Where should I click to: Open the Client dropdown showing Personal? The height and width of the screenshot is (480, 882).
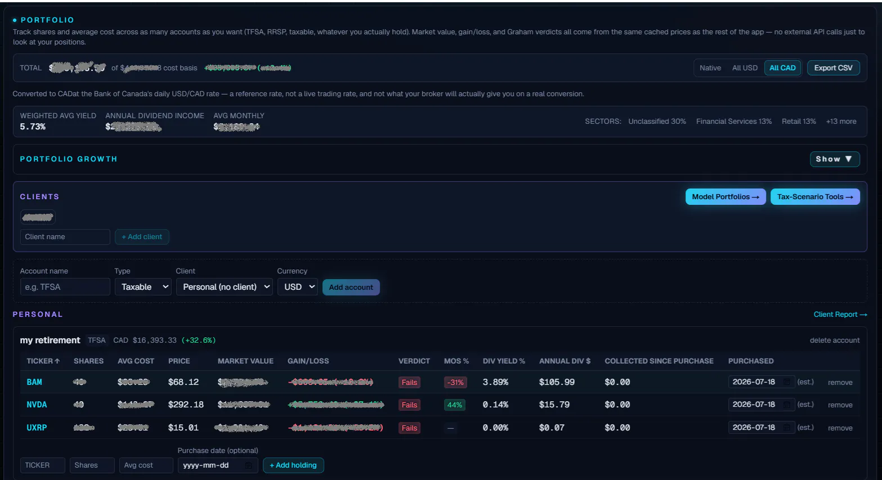point(224,287)
